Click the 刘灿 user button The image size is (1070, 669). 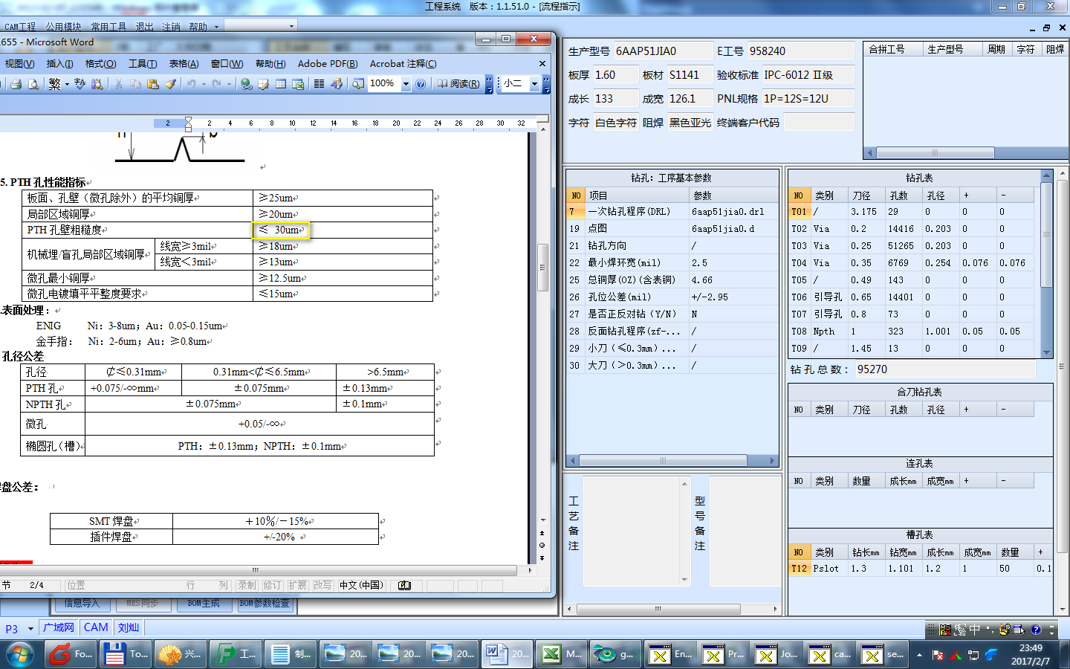pyautogui.click(x=129, y=628)
